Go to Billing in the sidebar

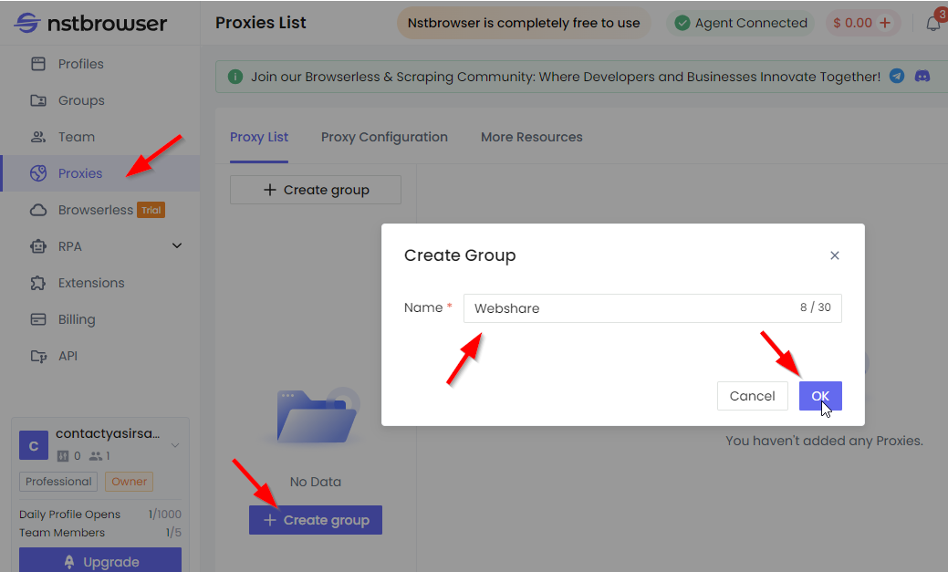pos(76,319)
